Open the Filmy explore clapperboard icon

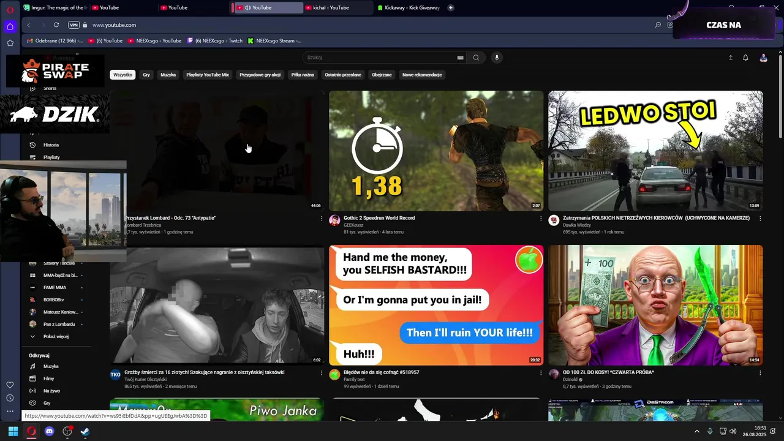click(x=32, y=379)
